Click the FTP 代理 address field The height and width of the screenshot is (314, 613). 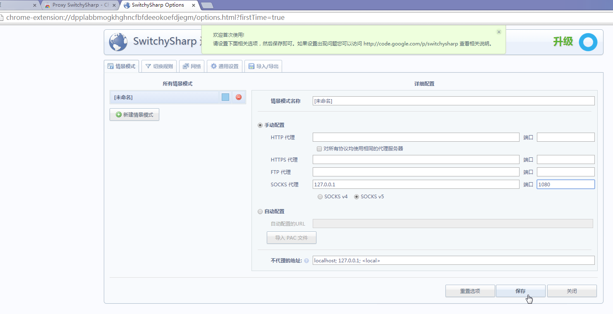coord(416,172)
